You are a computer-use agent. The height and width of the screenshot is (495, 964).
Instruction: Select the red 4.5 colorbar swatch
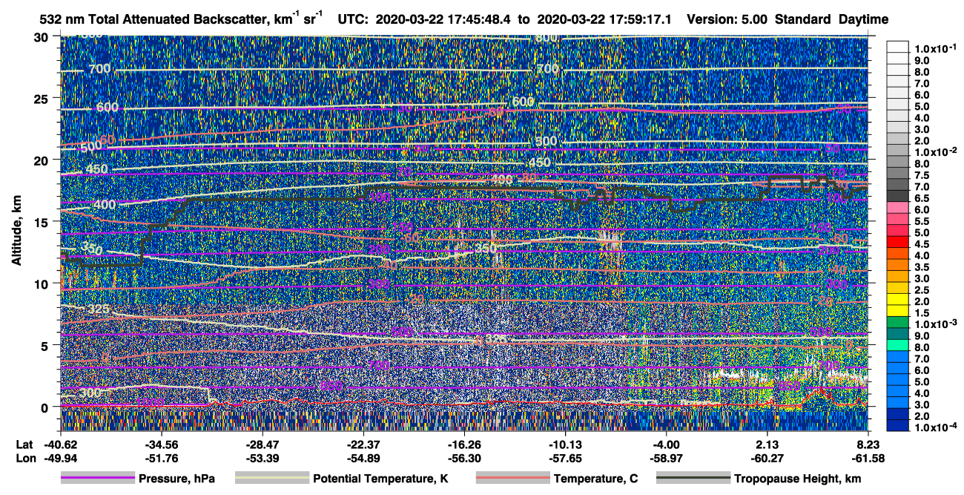point(899,244)
